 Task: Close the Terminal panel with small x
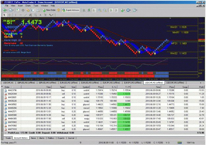click(2, 86)
